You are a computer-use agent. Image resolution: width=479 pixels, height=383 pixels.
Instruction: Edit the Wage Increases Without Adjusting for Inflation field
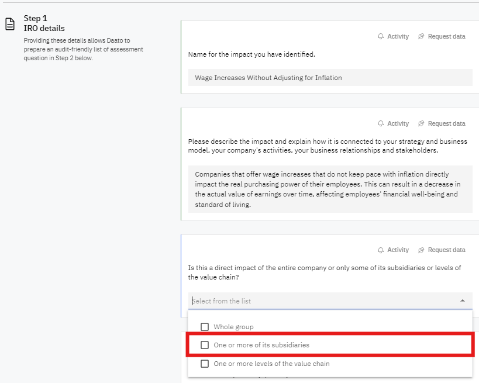tap(330, 78)
